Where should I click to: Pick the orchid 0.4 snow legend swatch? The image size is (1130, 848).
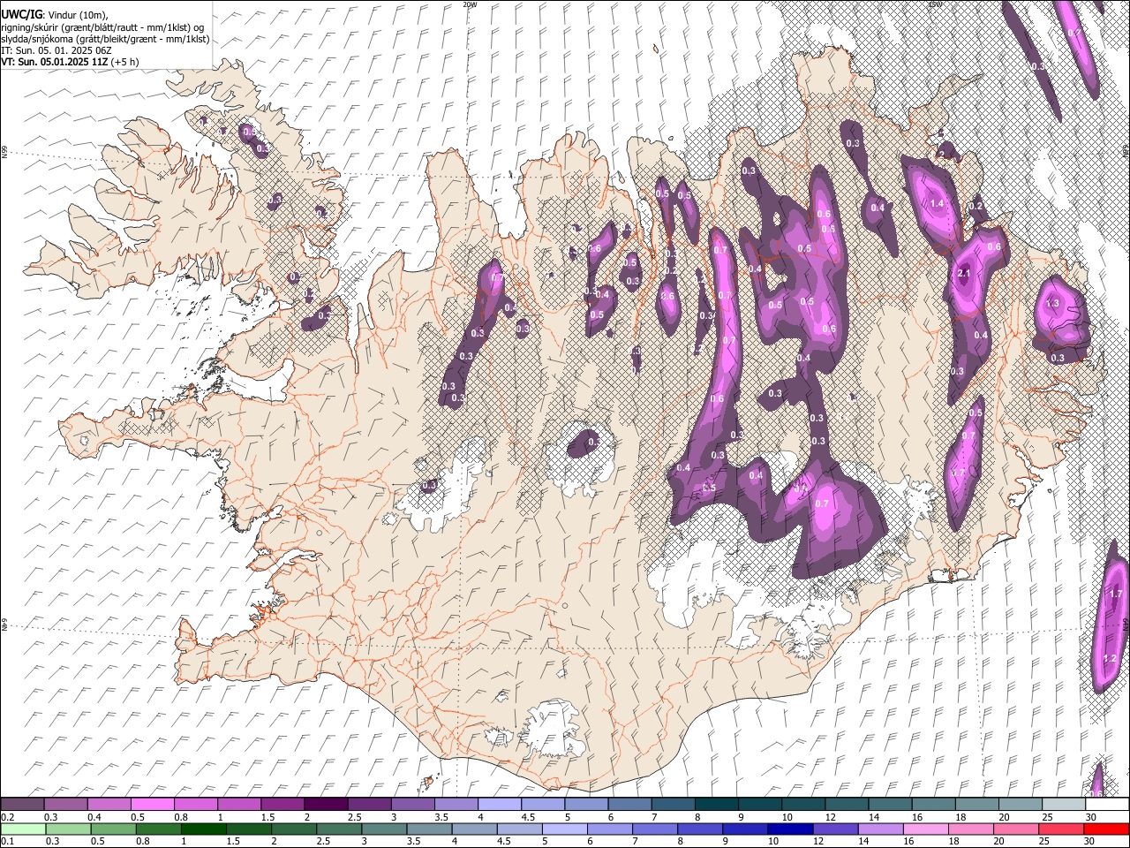coord(109,804)
